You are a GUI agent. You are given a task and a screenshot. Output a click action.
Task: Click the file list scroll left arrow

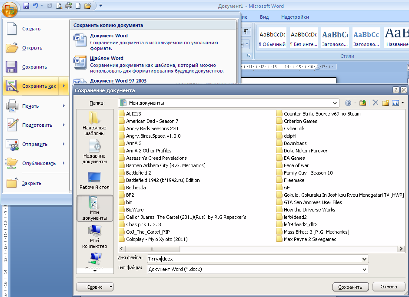click(121, 249)
